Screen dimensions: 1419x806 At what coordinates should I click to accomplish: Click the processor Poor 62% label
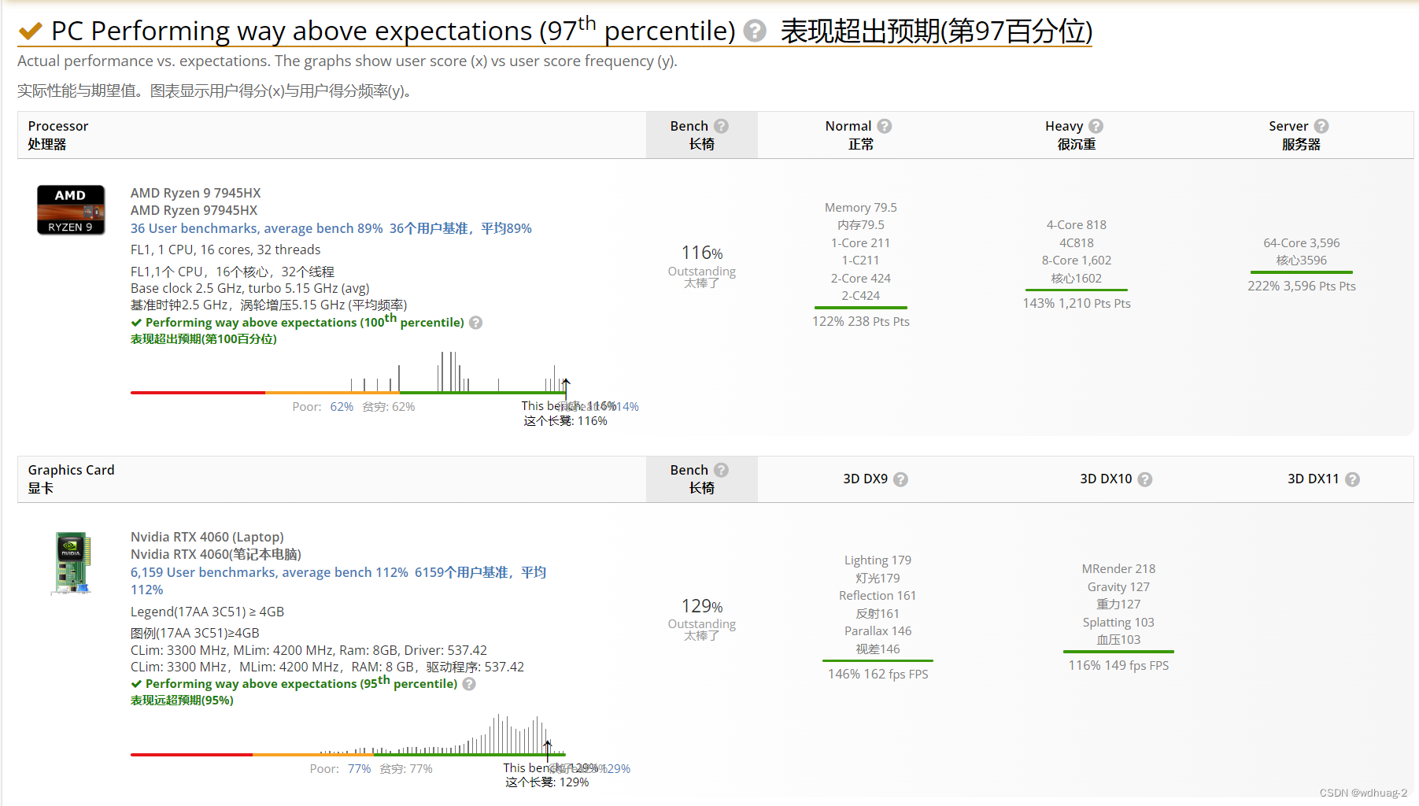coord(323,407)
